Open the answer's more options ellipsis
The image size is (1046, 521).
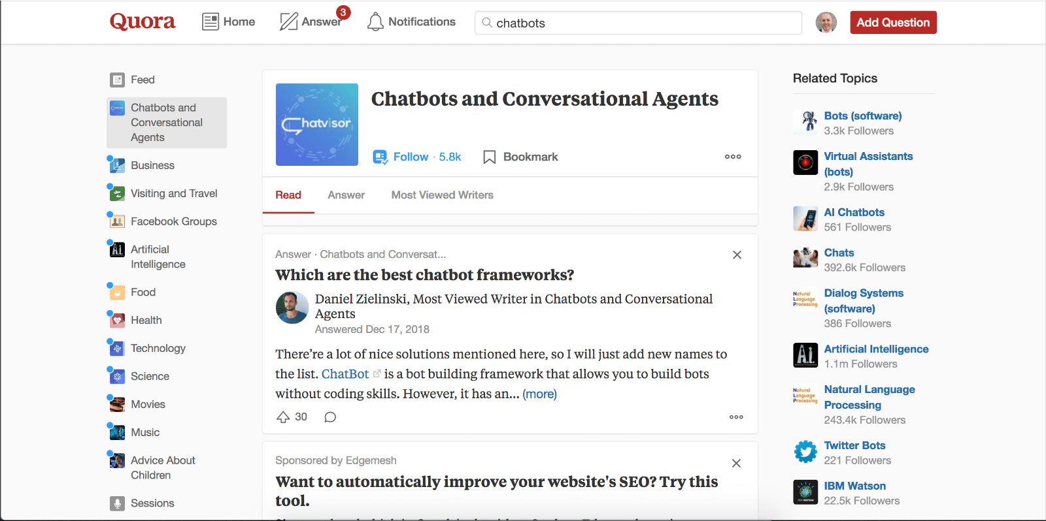pyautogui.click(x=736, y=417)
